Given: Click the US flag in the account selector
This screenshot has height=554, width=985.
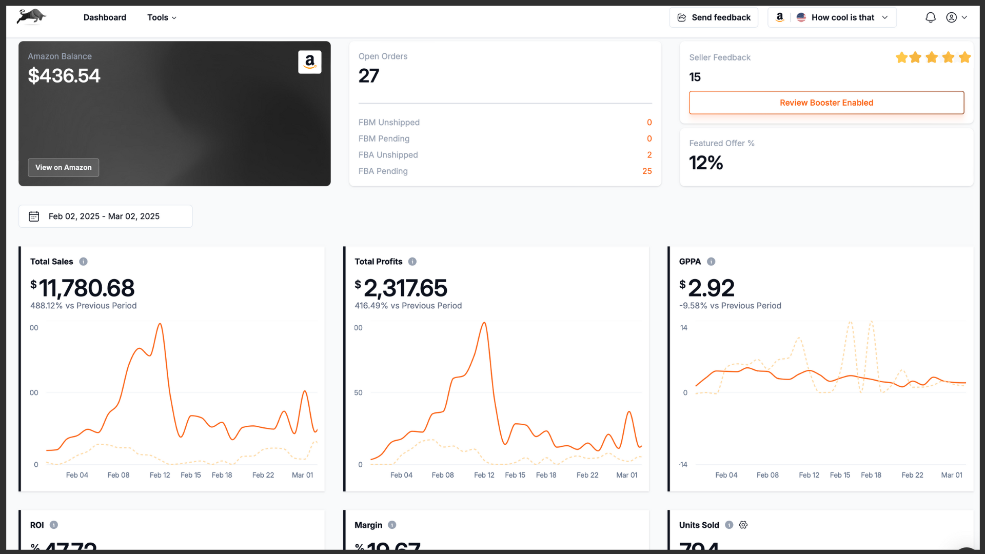Looking at the screenshot, I should tap(802, 17).
